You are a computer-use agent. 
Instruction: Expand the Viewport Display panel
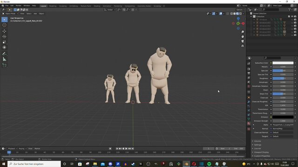(x=261, y=152)
